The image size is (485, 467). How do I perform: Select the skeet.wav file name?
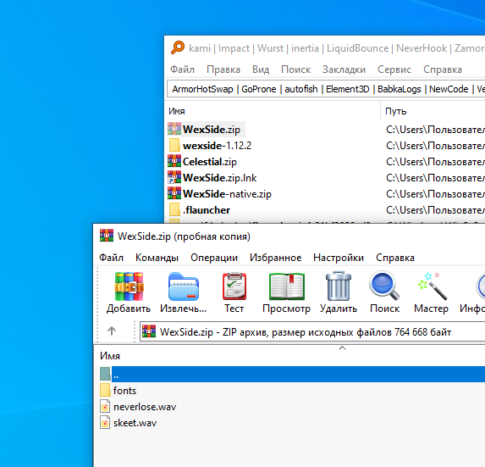pos(135,423)
